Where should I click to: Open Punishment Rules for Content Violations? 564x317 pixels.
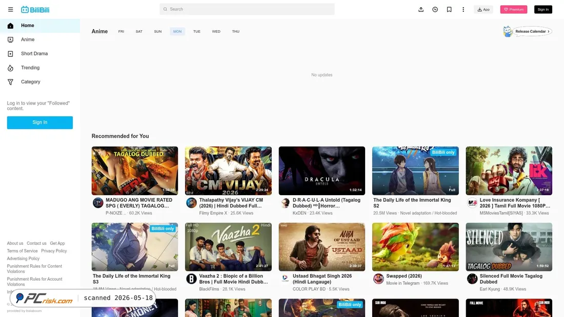[34, 269]
